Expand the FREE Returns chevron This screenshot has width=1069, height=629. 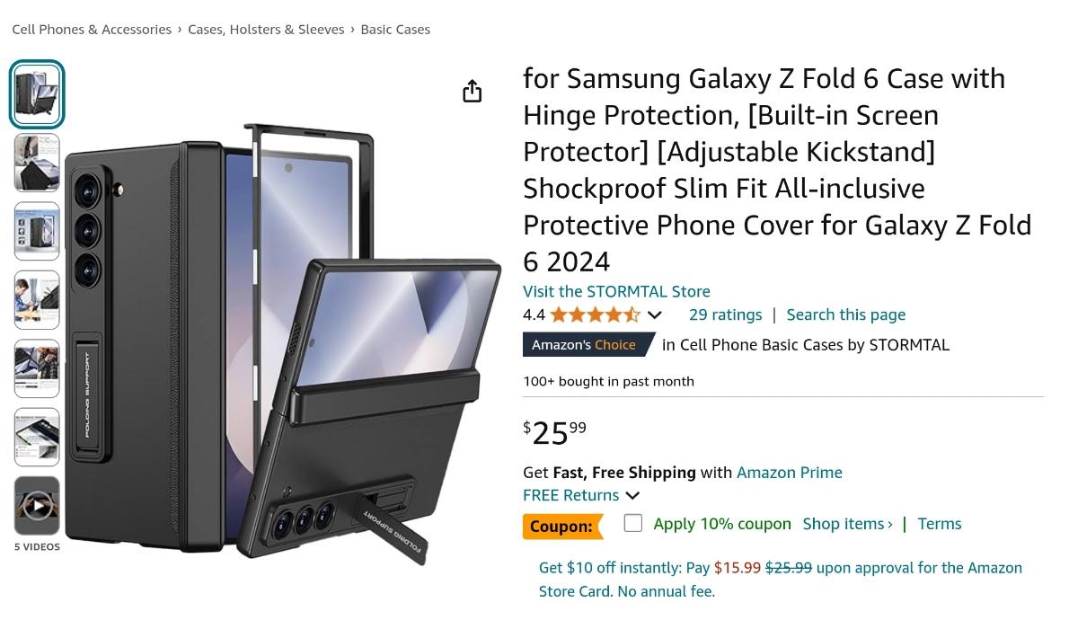coord(632,496)
